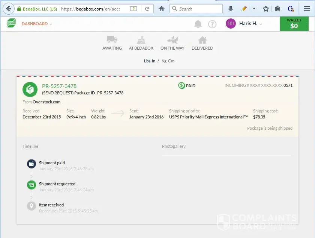Open the WALLET $0 button
Image resolution: width=315 pixels, height=238 pixels.
pos(294,24)
